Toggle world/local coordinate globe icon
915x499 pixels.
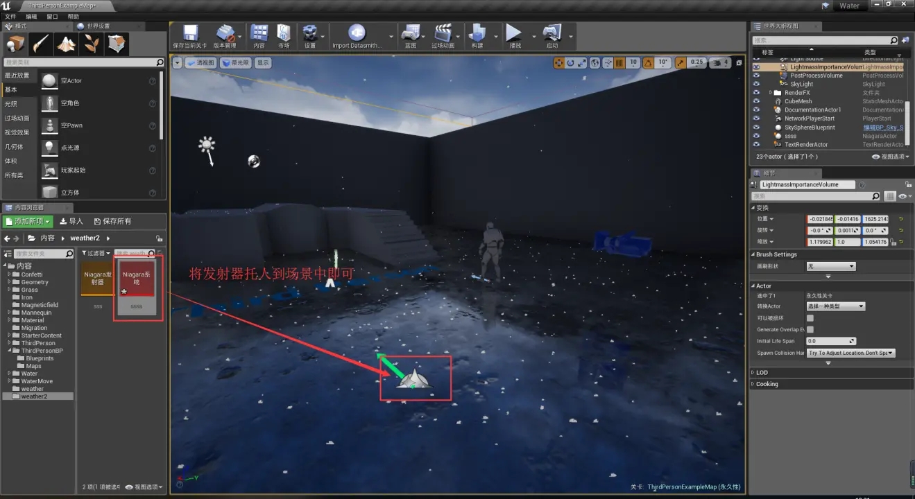596,62
